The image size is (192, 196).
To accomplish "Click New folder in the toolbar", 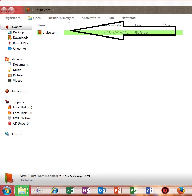I will point(129,18).
